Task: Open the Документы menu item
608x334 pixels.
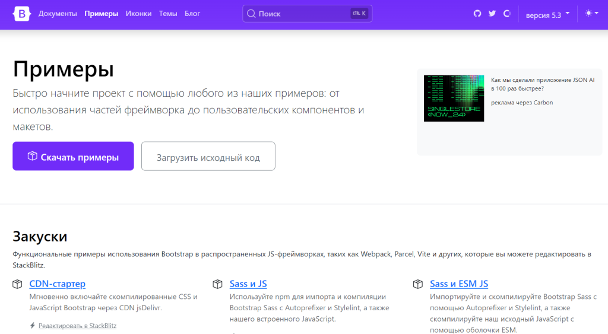Action: point(58,14)
